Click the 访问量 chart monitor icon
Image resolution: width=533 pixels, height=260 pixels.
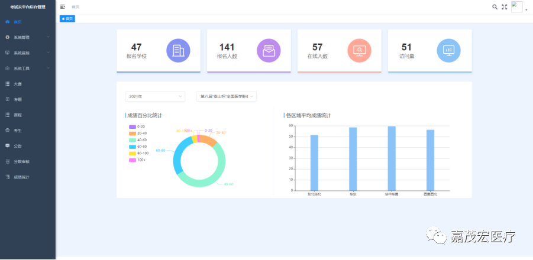(448, 51)
